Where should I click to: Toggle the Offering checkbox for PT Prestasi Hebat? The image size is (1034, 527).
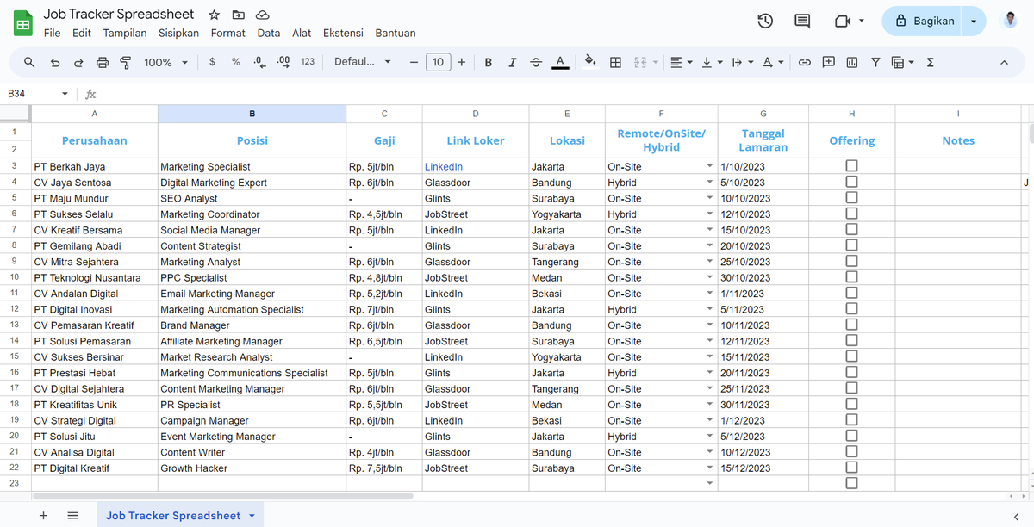[851, 372]
